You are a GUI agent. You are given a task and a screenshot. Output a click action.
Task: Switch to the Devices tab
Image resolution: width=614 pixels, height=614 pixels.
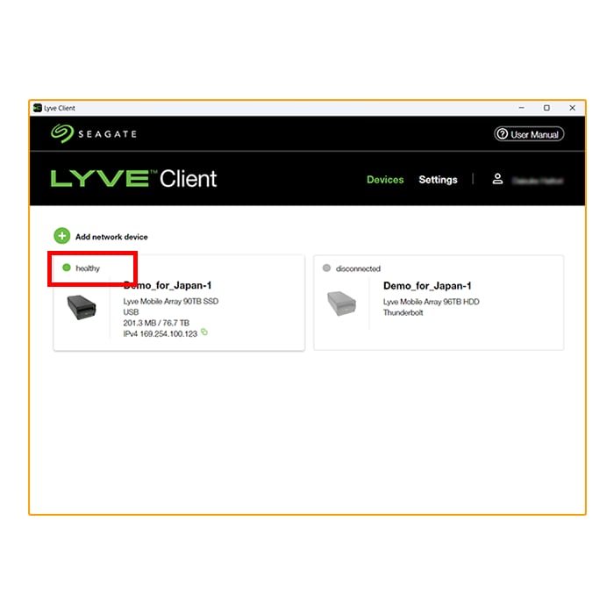(385, 180)
